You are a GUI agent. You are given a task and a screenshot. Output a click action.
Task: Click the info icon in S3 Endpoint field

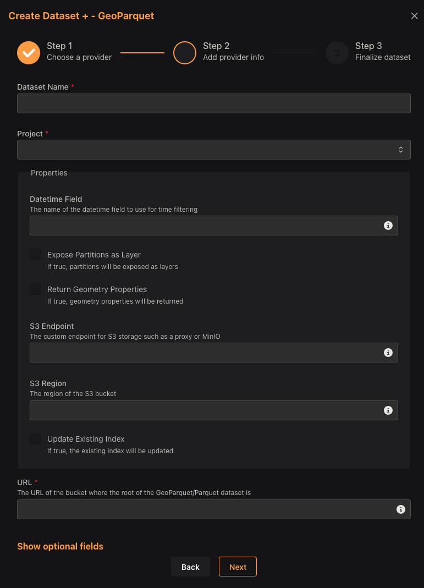point(388,353)
